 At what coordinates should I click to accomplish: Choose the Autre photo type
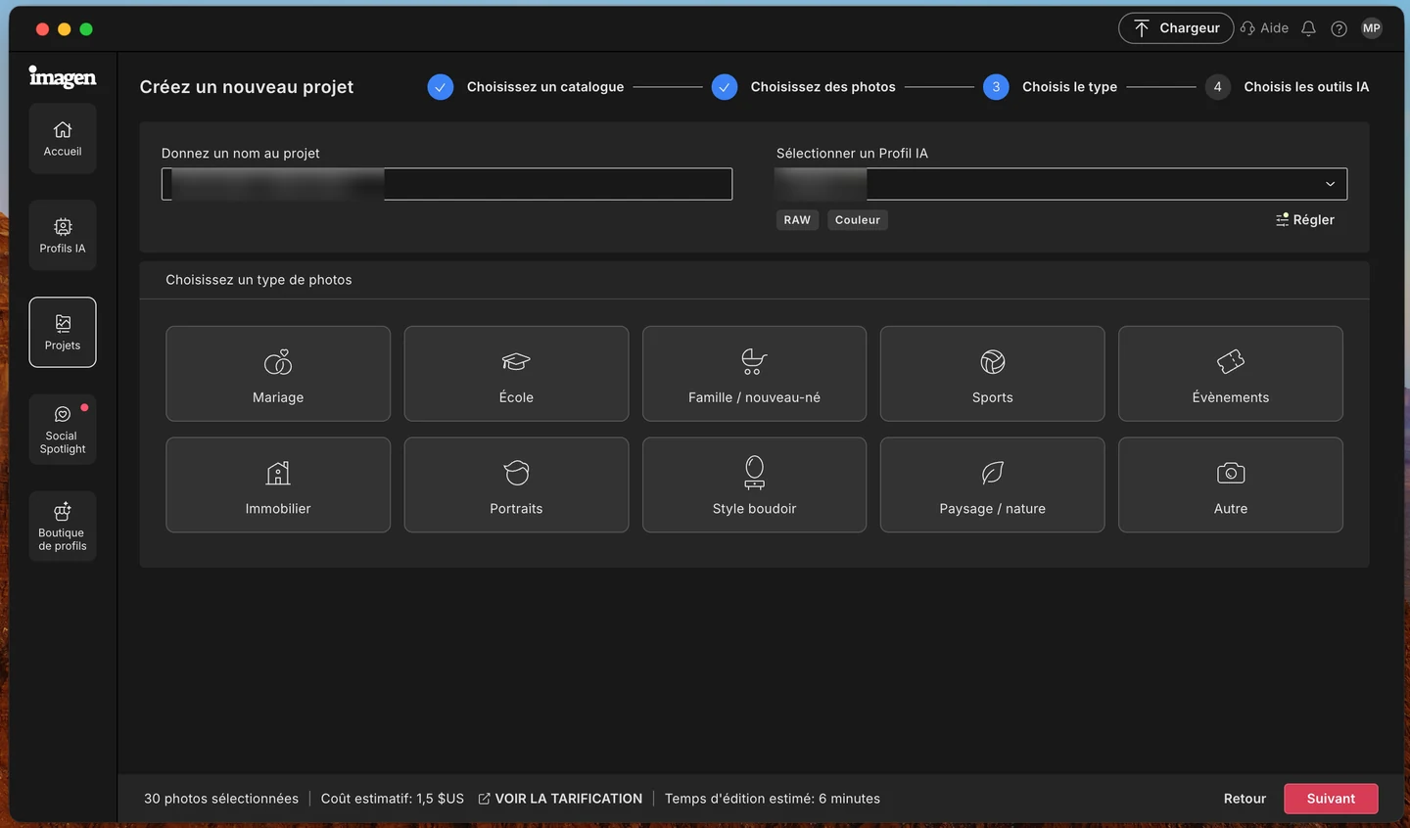pos(1230,484)
